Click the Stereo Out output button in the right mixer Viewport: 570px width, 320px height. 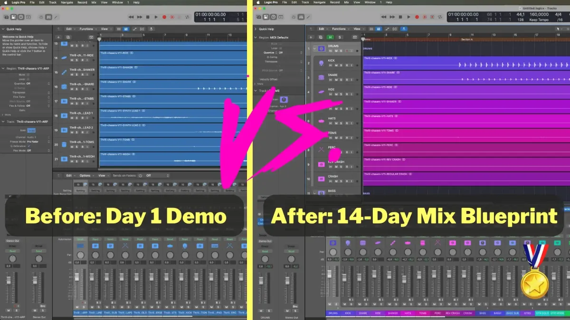(266, 241)
